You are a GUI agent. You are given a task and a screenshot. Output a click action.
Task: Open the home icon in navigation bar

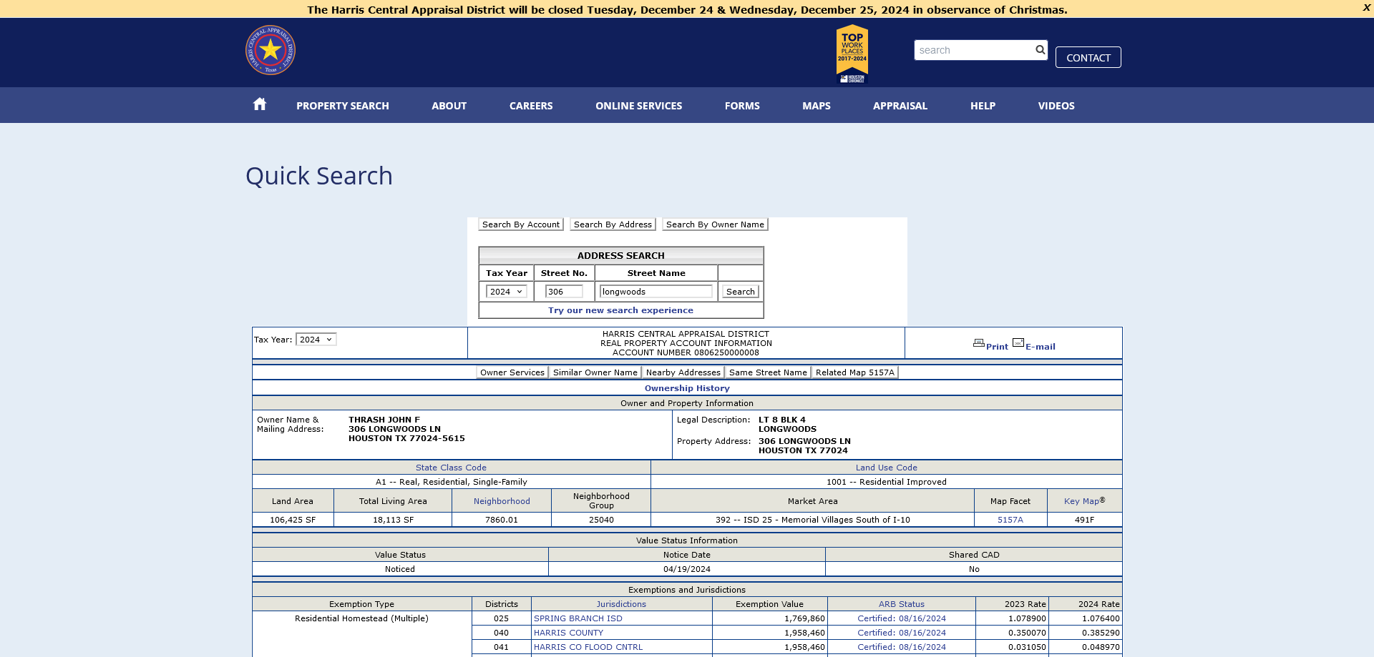point(260,104)
